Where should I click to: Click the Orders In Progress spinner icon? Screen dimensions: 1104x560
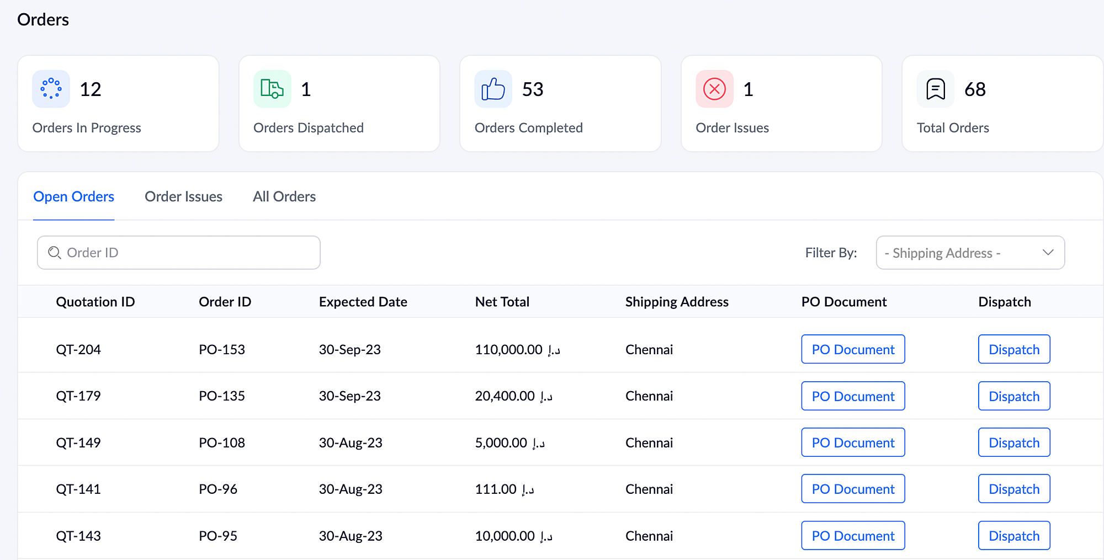51,89
